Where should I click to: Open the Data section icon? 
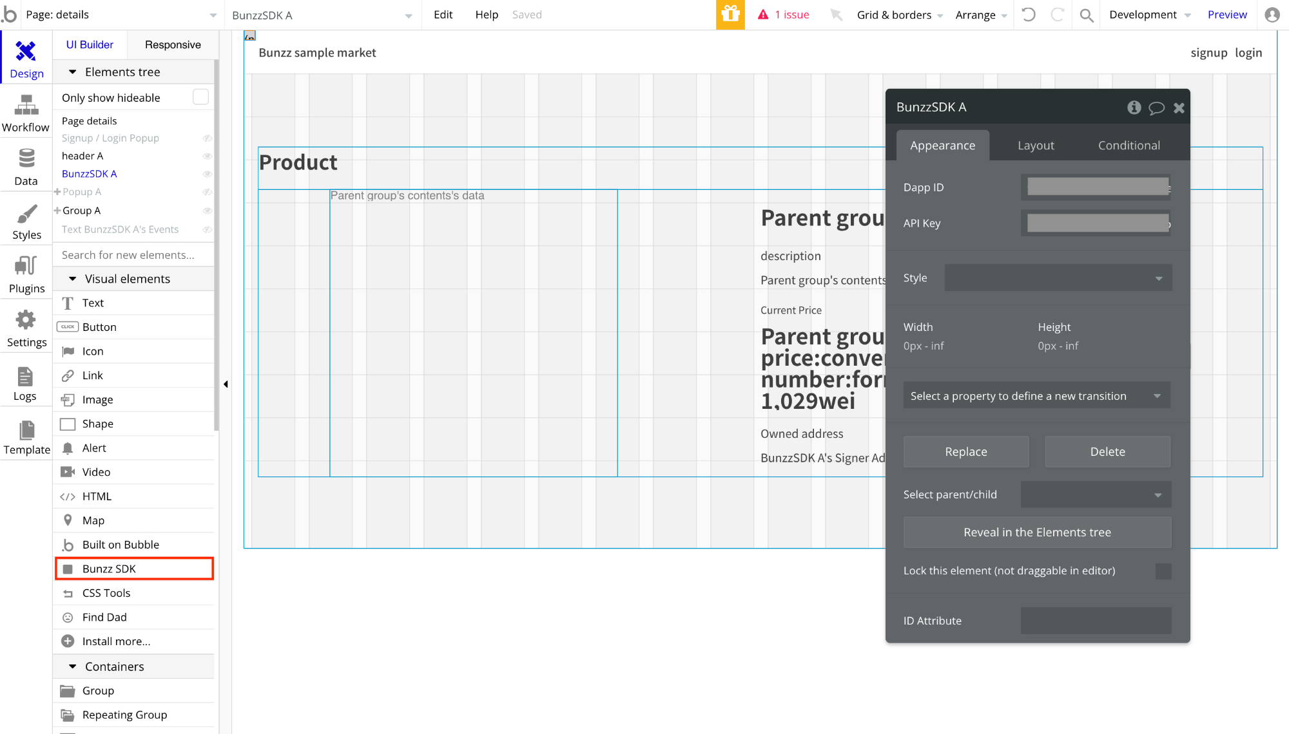pos(26,158)
